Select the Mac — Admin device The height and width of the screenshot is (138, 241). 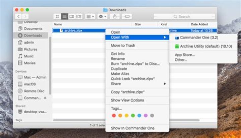click(32, 78)
